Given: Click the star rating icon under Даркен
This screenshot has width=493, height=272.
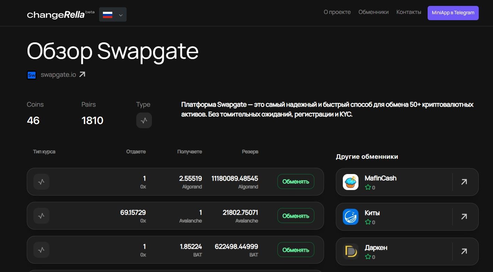Looking at the screenshot, I should pyautogui.click(x=368, y=257).
